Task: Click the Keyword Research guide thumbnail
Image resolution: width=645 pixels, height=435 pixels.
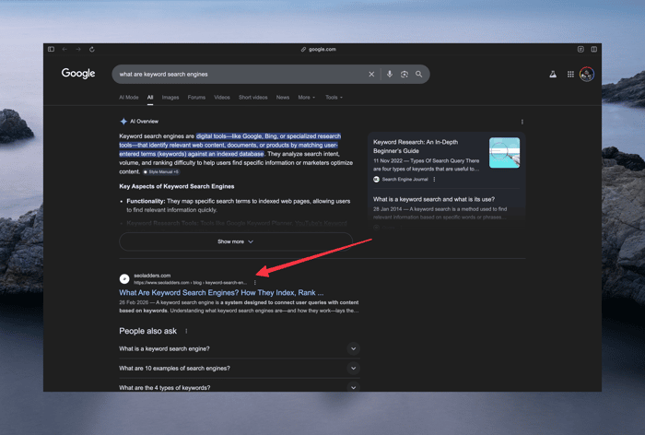Action: click(x=504, y=153)
